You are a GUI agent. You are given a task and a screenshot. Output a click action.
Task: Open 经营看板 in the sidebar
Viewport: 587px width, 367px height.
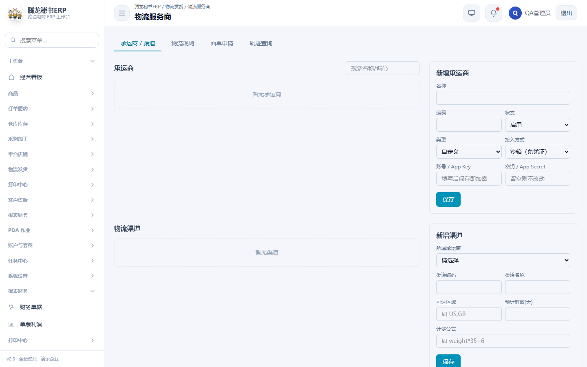click(52, 77)
